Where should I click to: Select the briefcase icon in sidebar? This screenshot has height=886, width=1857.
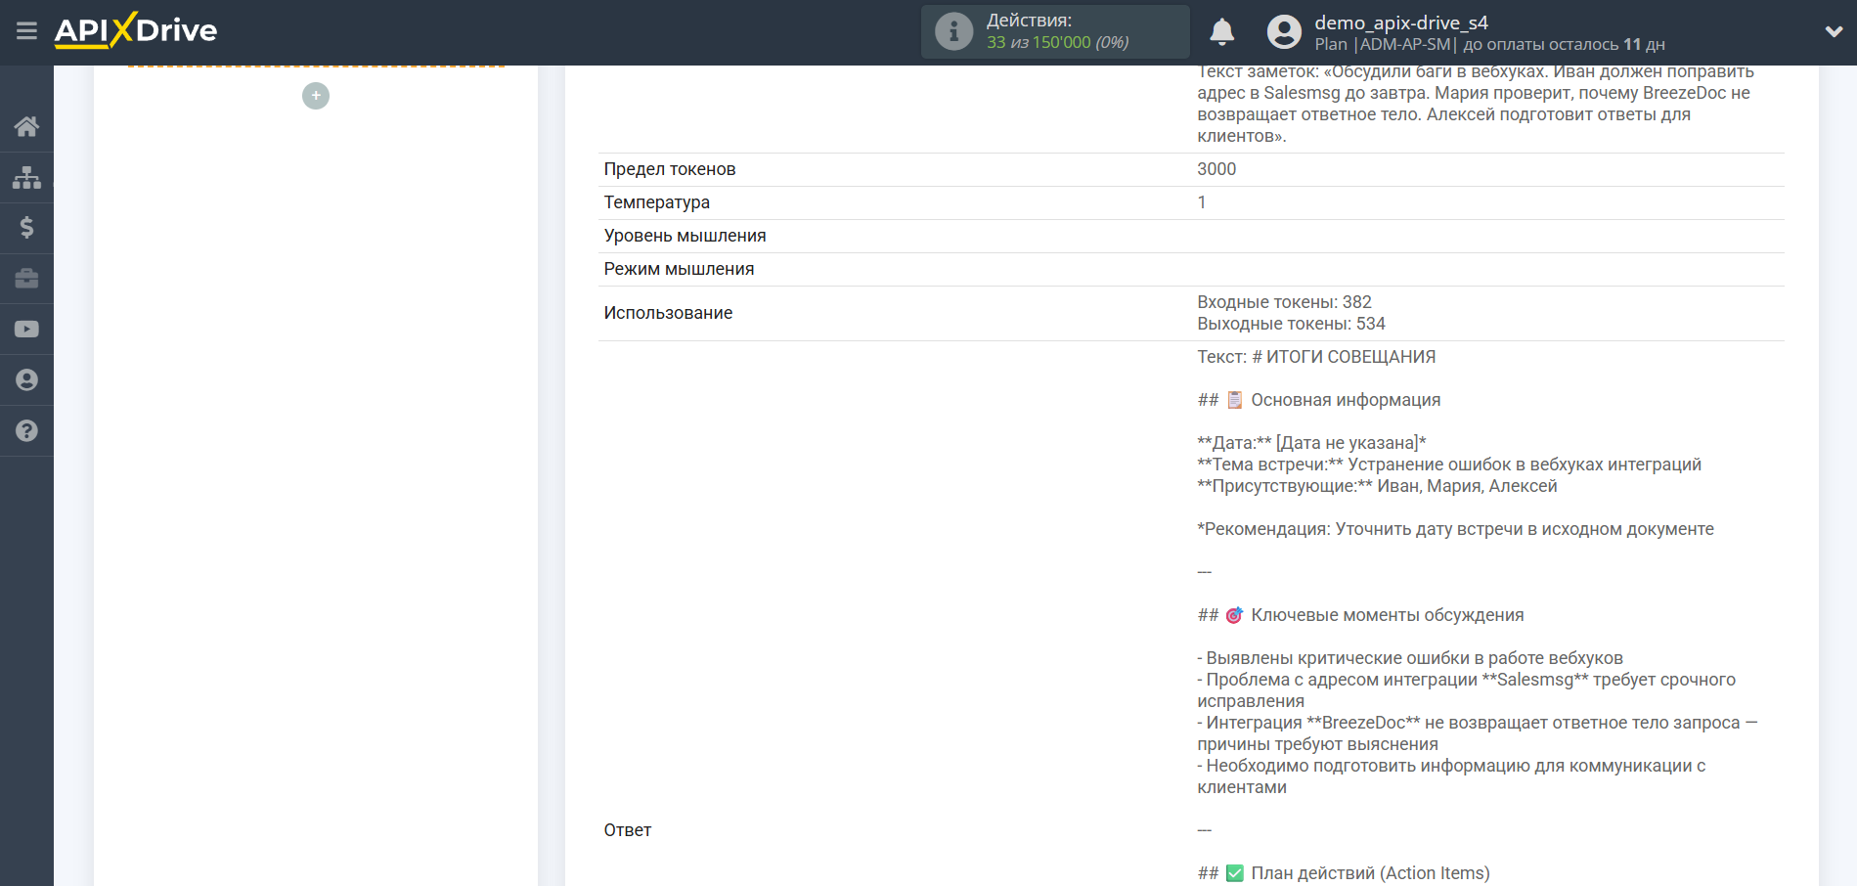click(26, 279)
